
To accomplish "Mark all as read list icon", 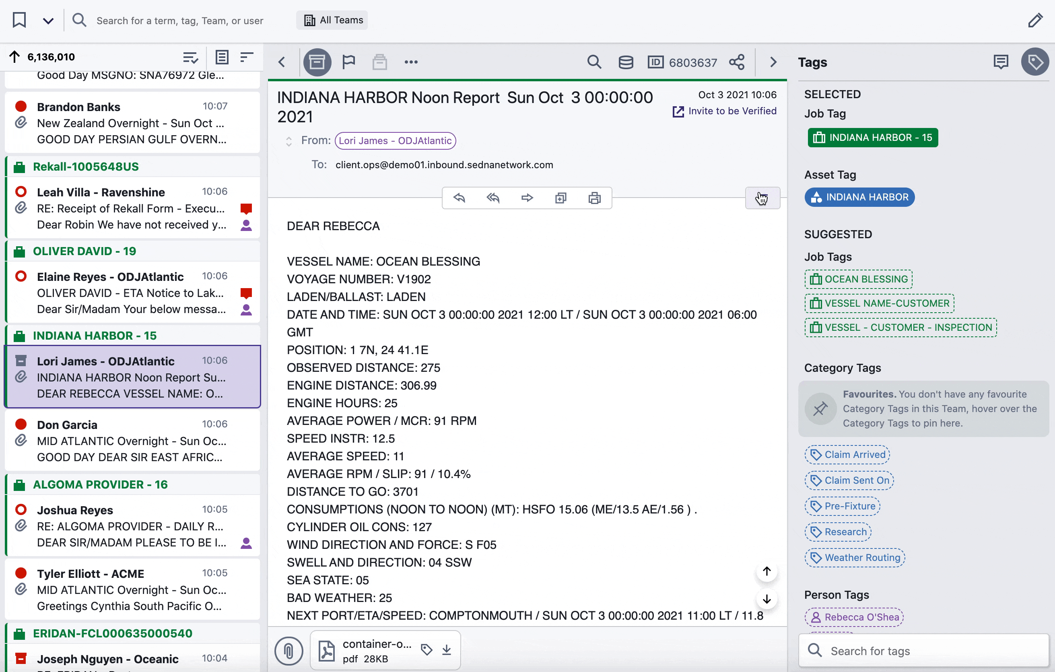I will coord(190,57).
